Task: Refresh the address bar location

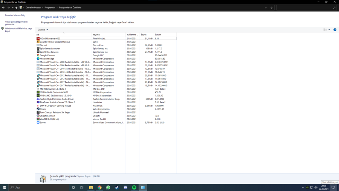Action: [x=272, y=8]
